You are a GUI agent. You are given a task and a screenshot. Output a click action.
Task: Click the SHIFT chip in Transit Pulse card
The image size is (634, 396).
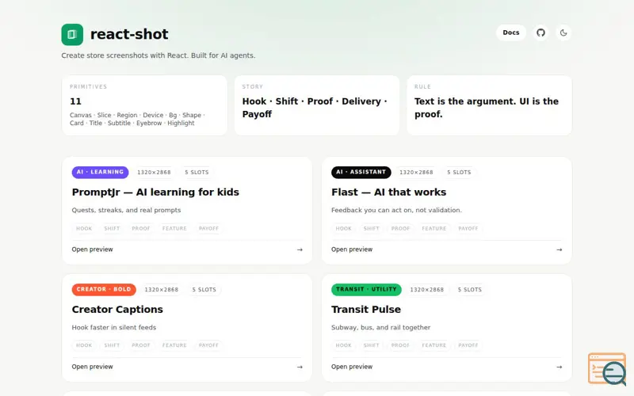[372, 345]
